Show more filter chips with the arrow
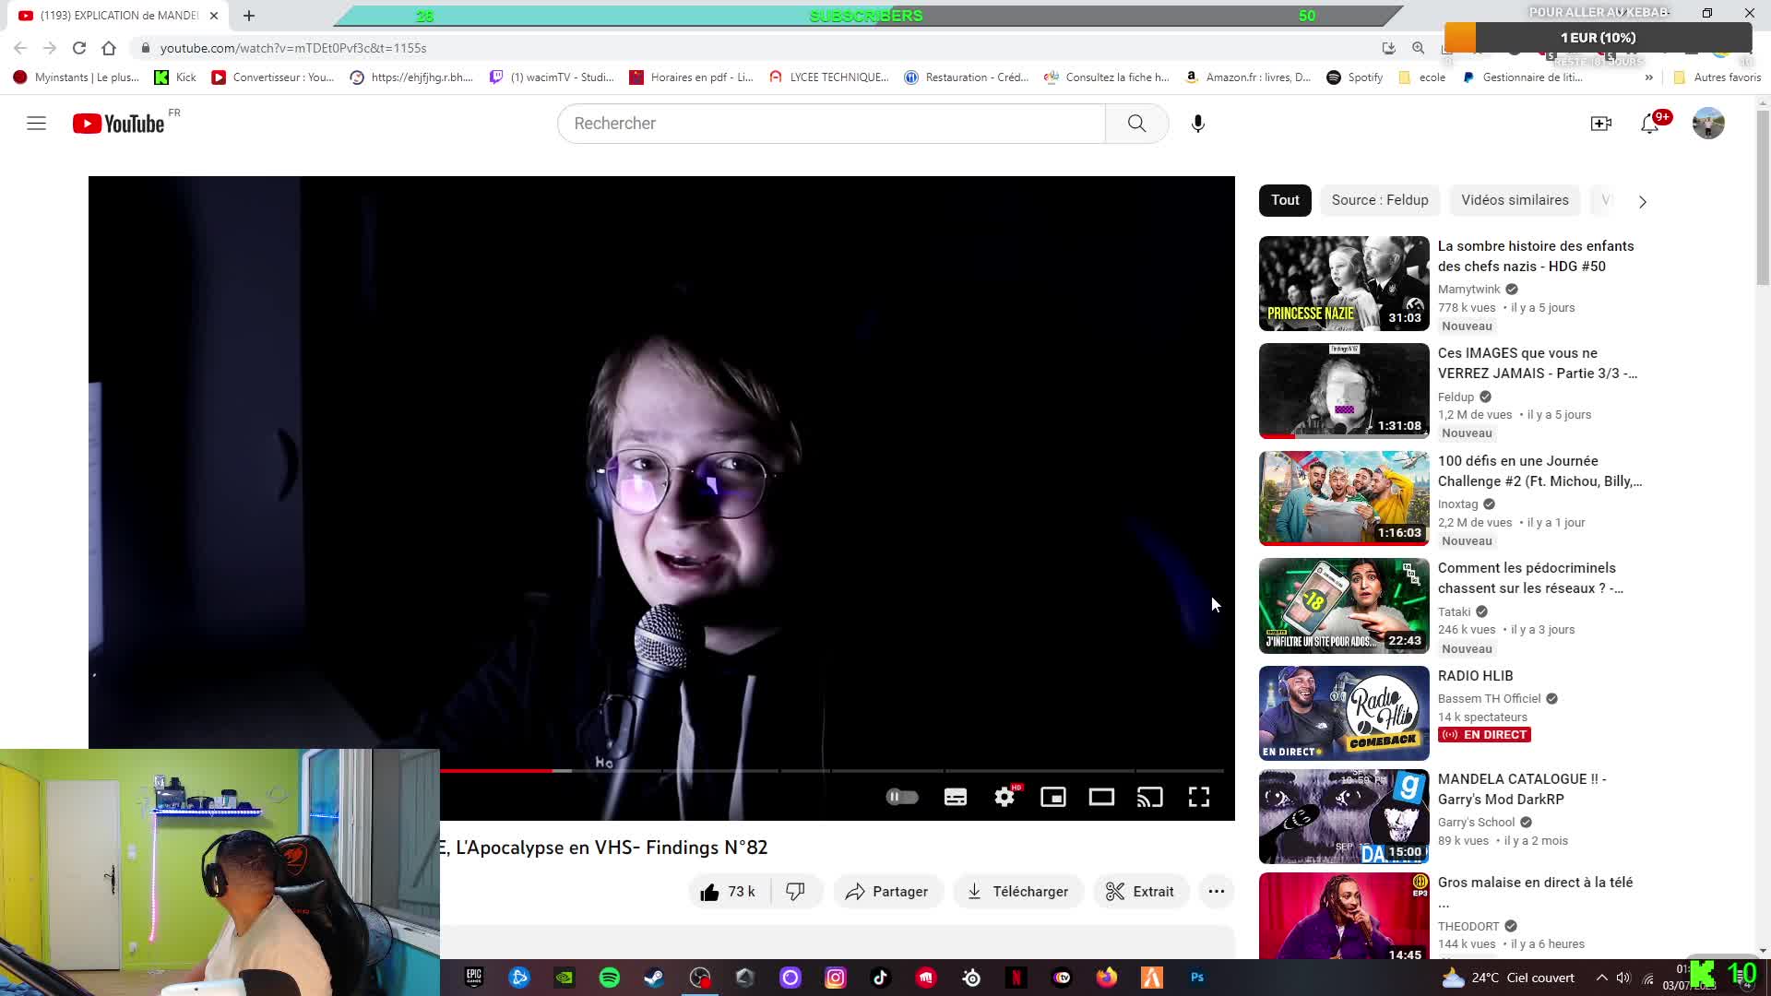 click(x=1642, y=201)
